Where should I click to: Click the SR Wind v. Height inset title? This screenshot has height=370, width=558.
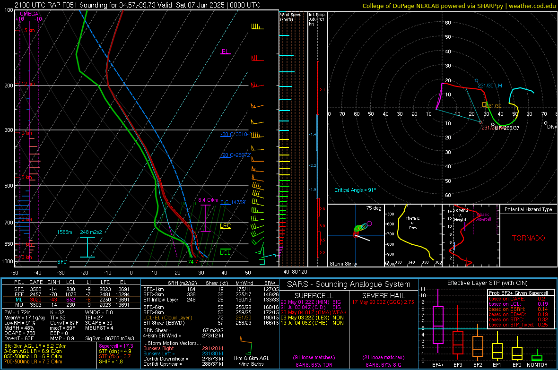pos(461,215)
